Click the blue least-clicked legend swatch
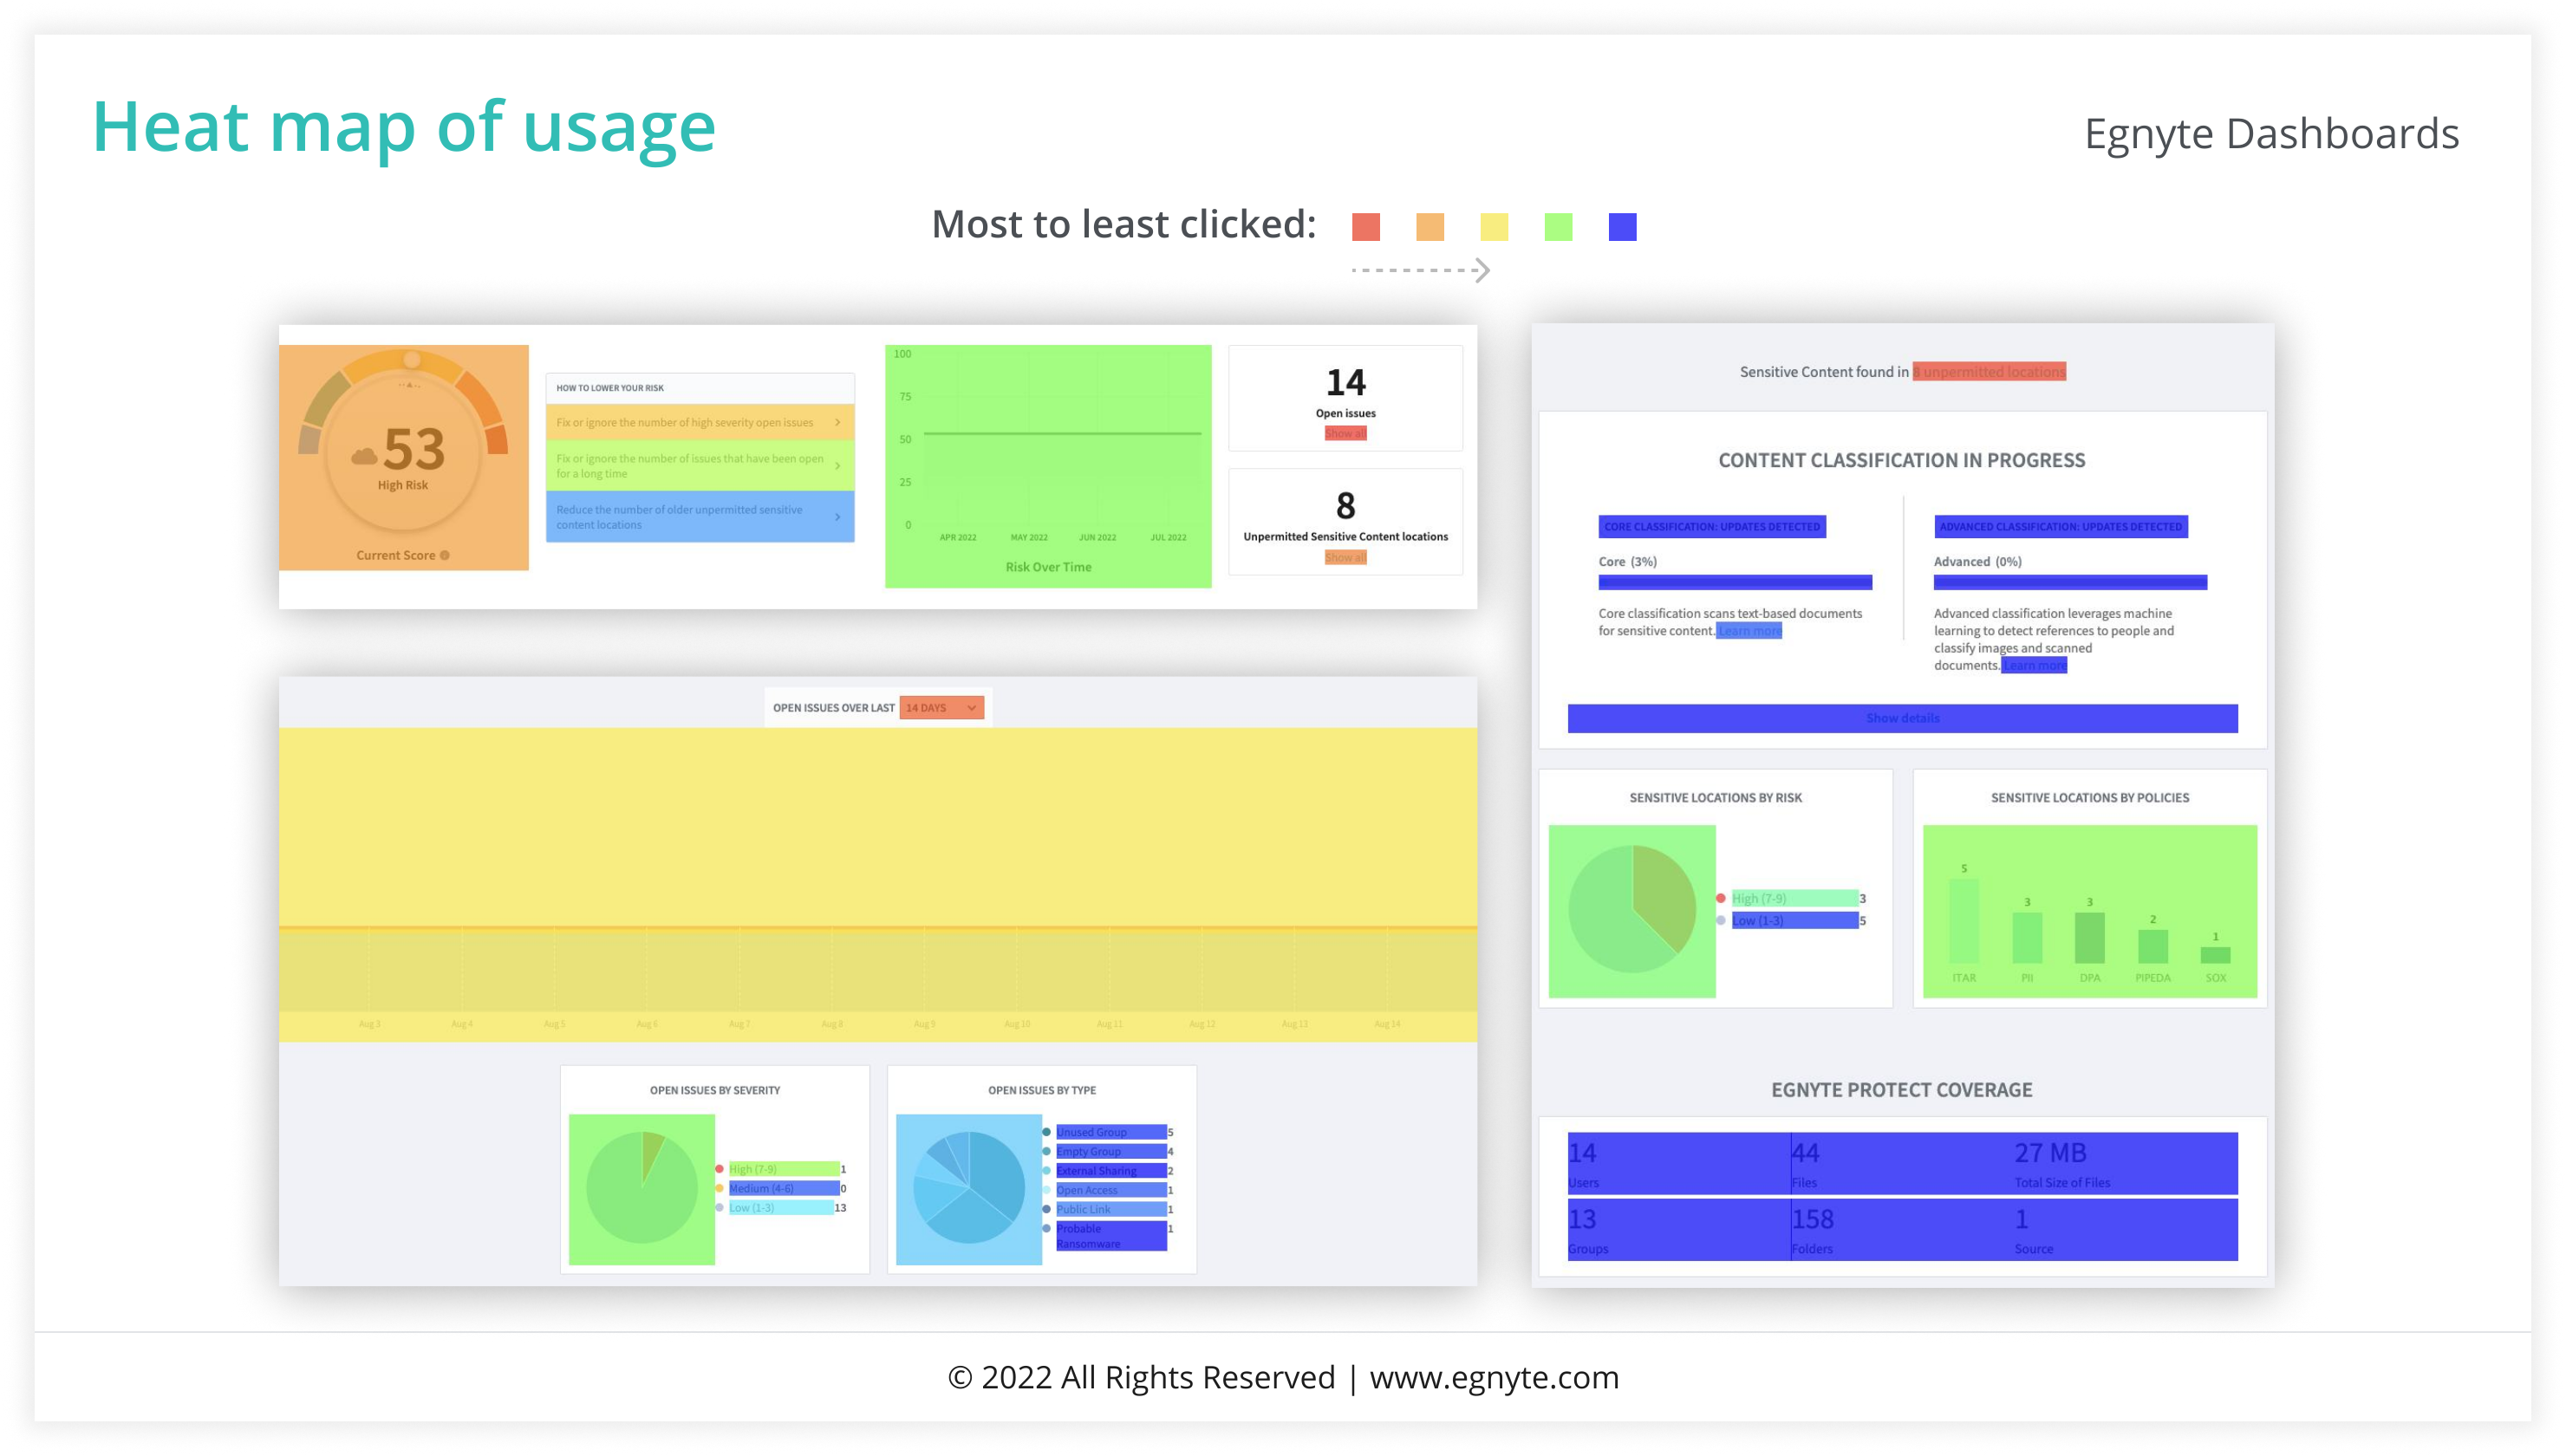The image size is (2566, 1456). point(1622,227)
